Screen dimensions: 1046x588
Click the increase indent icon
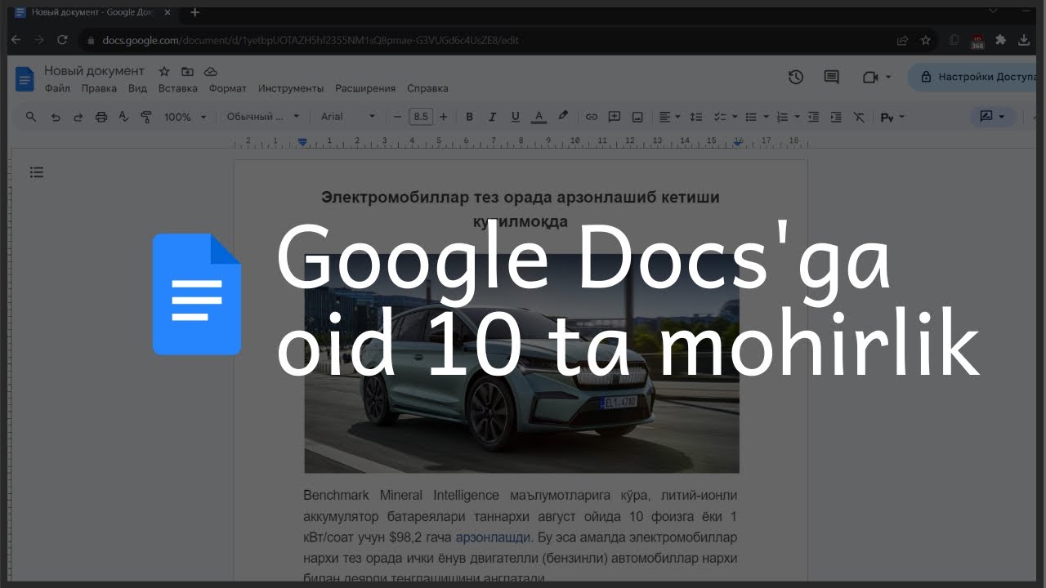836,117
